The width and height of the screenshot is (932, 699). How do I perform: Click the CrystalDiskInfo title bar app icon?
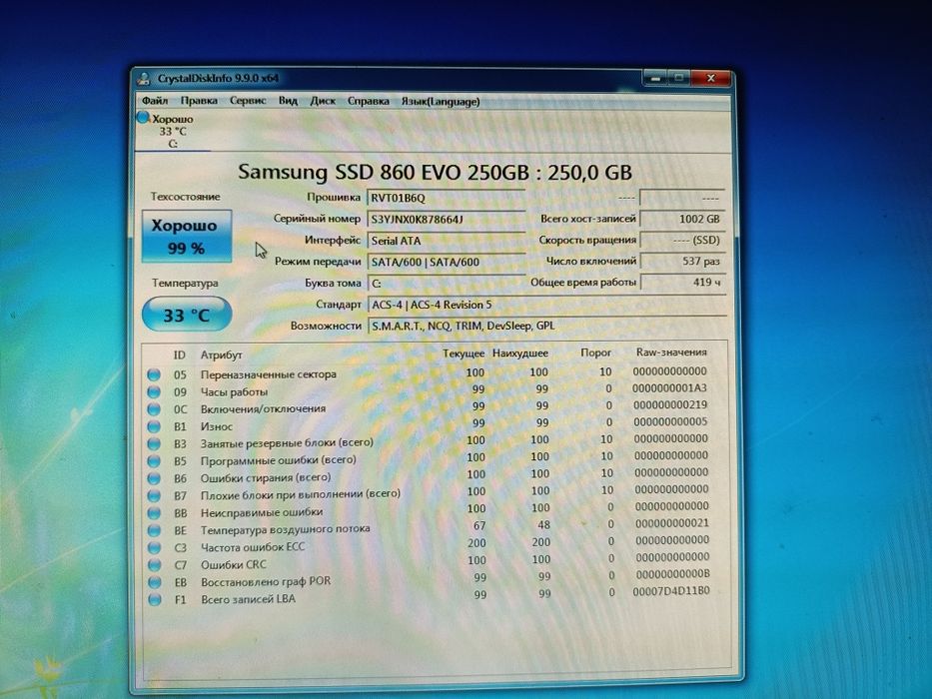(143, 78)
